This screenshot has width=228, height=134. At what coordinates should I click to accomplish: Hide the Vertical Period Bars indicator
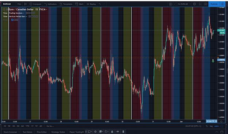coord(30,16)
